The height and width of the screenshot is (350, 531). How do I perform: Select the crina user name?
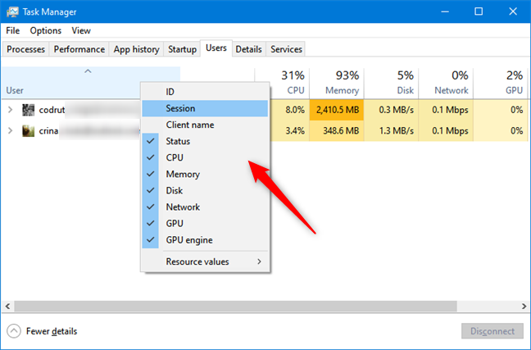point(48,131)
